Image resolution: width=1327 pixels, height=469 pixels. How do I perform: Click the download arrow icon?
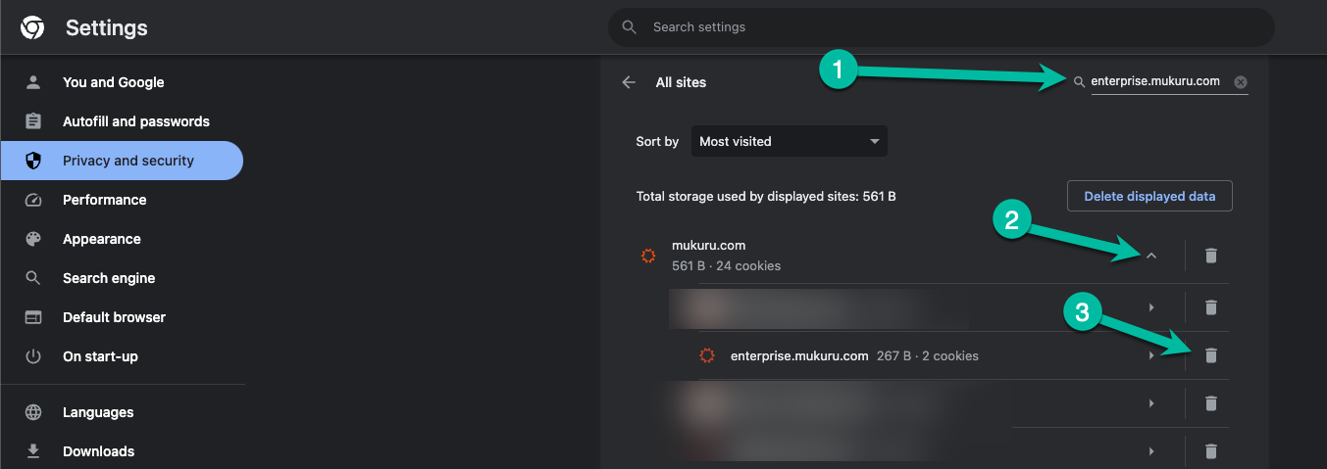[33, 451]
